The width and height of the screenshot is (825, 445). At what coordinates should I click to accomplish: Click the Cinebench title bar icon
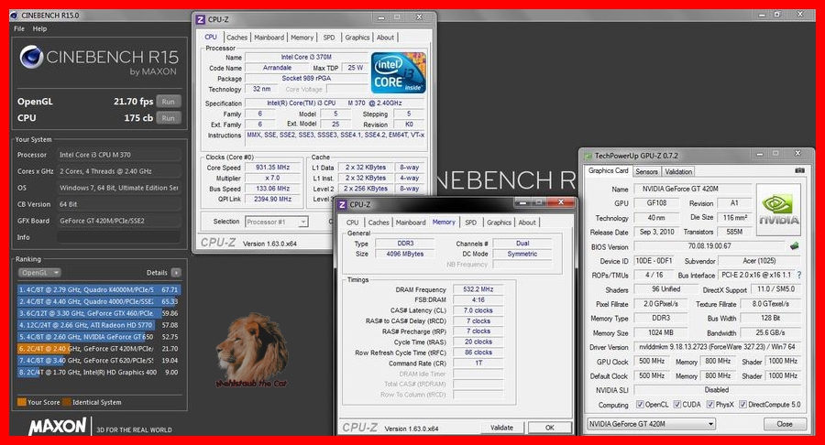pyautogui.click(x=14, y=16)
